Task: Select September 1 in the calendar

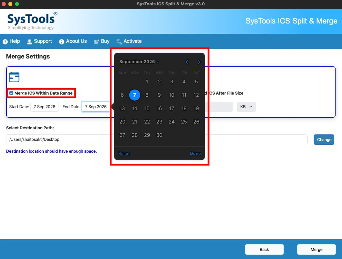Action: click(x=147, y=82)
